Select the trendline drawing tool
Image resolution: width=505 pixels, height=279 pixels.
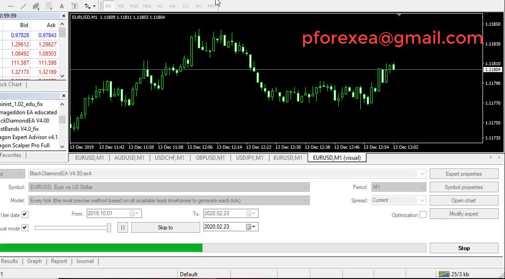(23, 6)
